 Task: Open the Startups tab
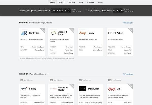72,2
